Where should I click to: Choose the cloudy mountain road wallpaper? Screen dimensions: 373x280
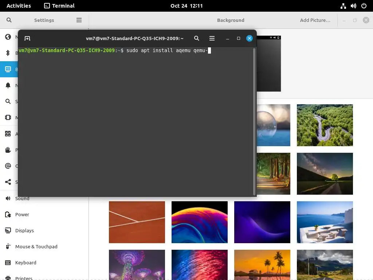pyautogui.click(x=325, y=265)
